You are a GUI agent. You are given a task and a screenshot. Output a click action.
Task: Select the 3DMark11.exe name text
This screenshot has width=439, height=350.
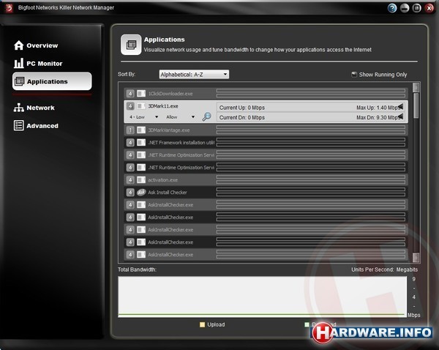tap(163, 106)
